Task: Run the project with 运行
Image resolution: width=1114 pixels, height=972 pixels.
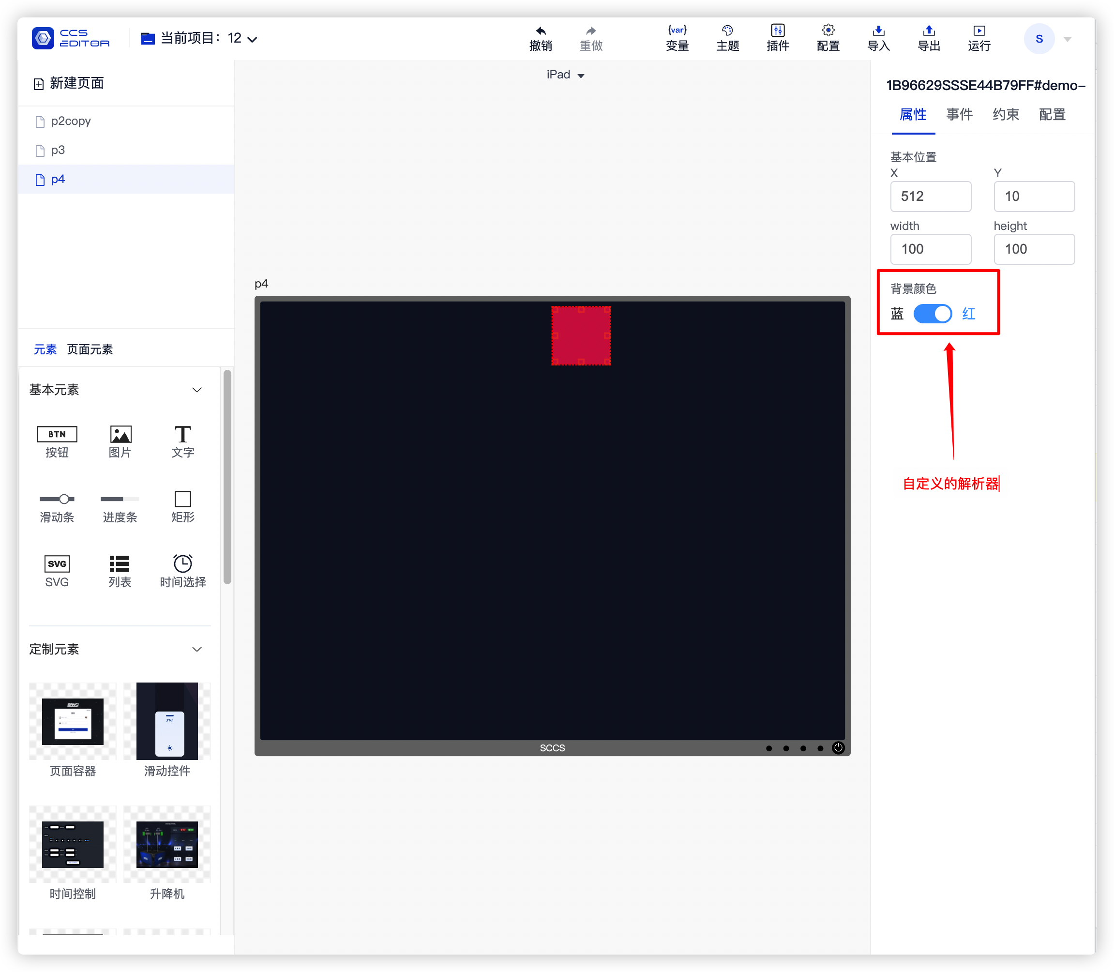Action: pyautogui.click(x=979, y=38)
